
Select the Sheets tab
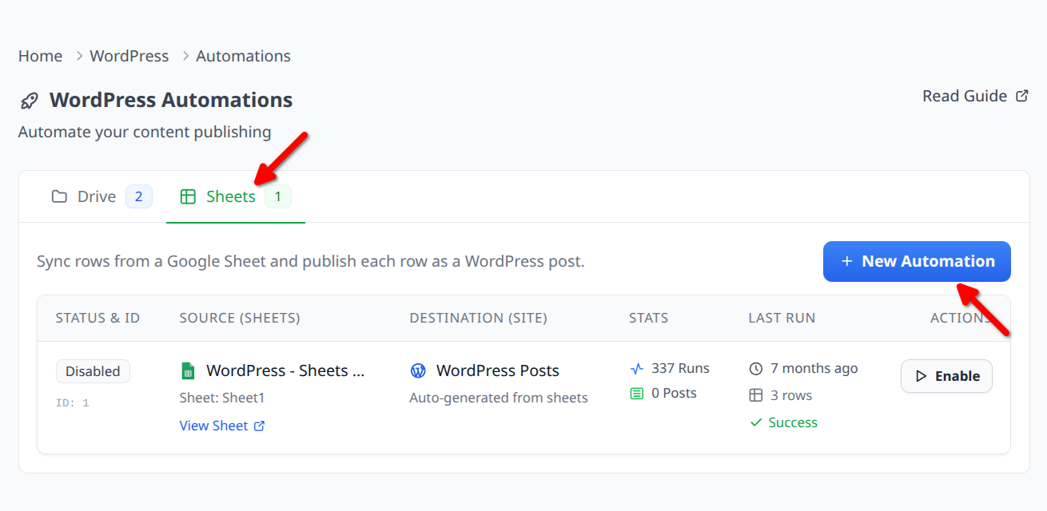pos(231,196)
